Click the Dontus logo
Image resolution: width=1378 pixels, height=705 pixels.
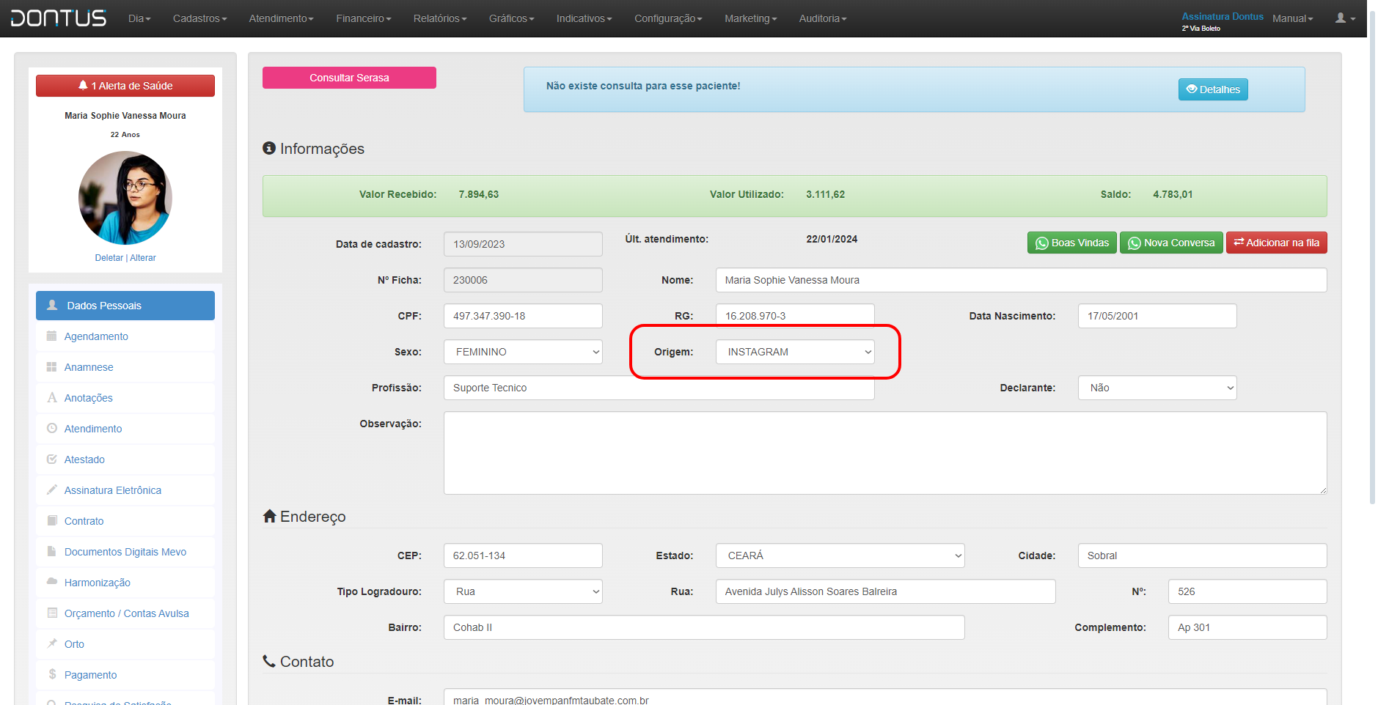pyautogui.click(x=59, y=18)
